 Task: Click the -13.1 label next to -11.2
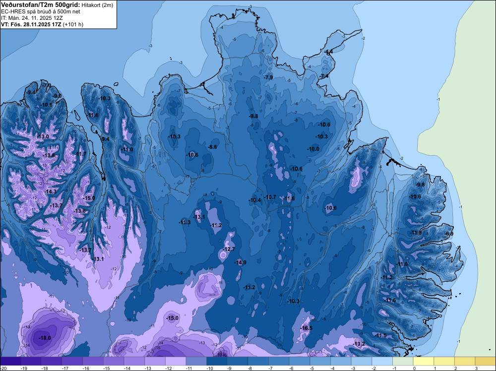coord(199,217)
